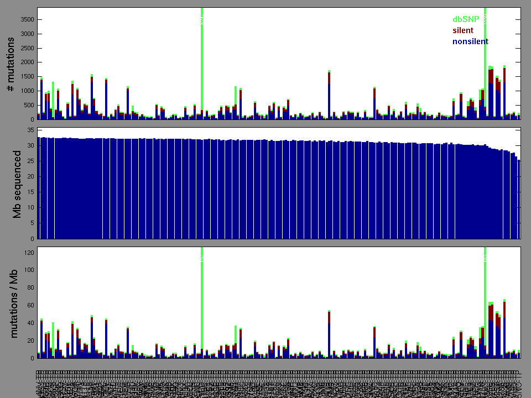Image resolution: width=531 pixels, height=398 pixels.
Task: Select the 'Mb sequenced' y-axis title
Action: pyautogui.click(x=17, y=184)
